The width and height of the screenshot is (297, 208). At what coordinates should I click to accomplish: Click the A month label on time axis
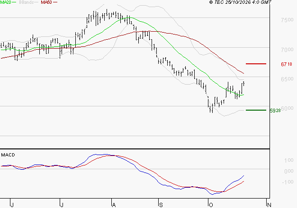click(114, 205)
